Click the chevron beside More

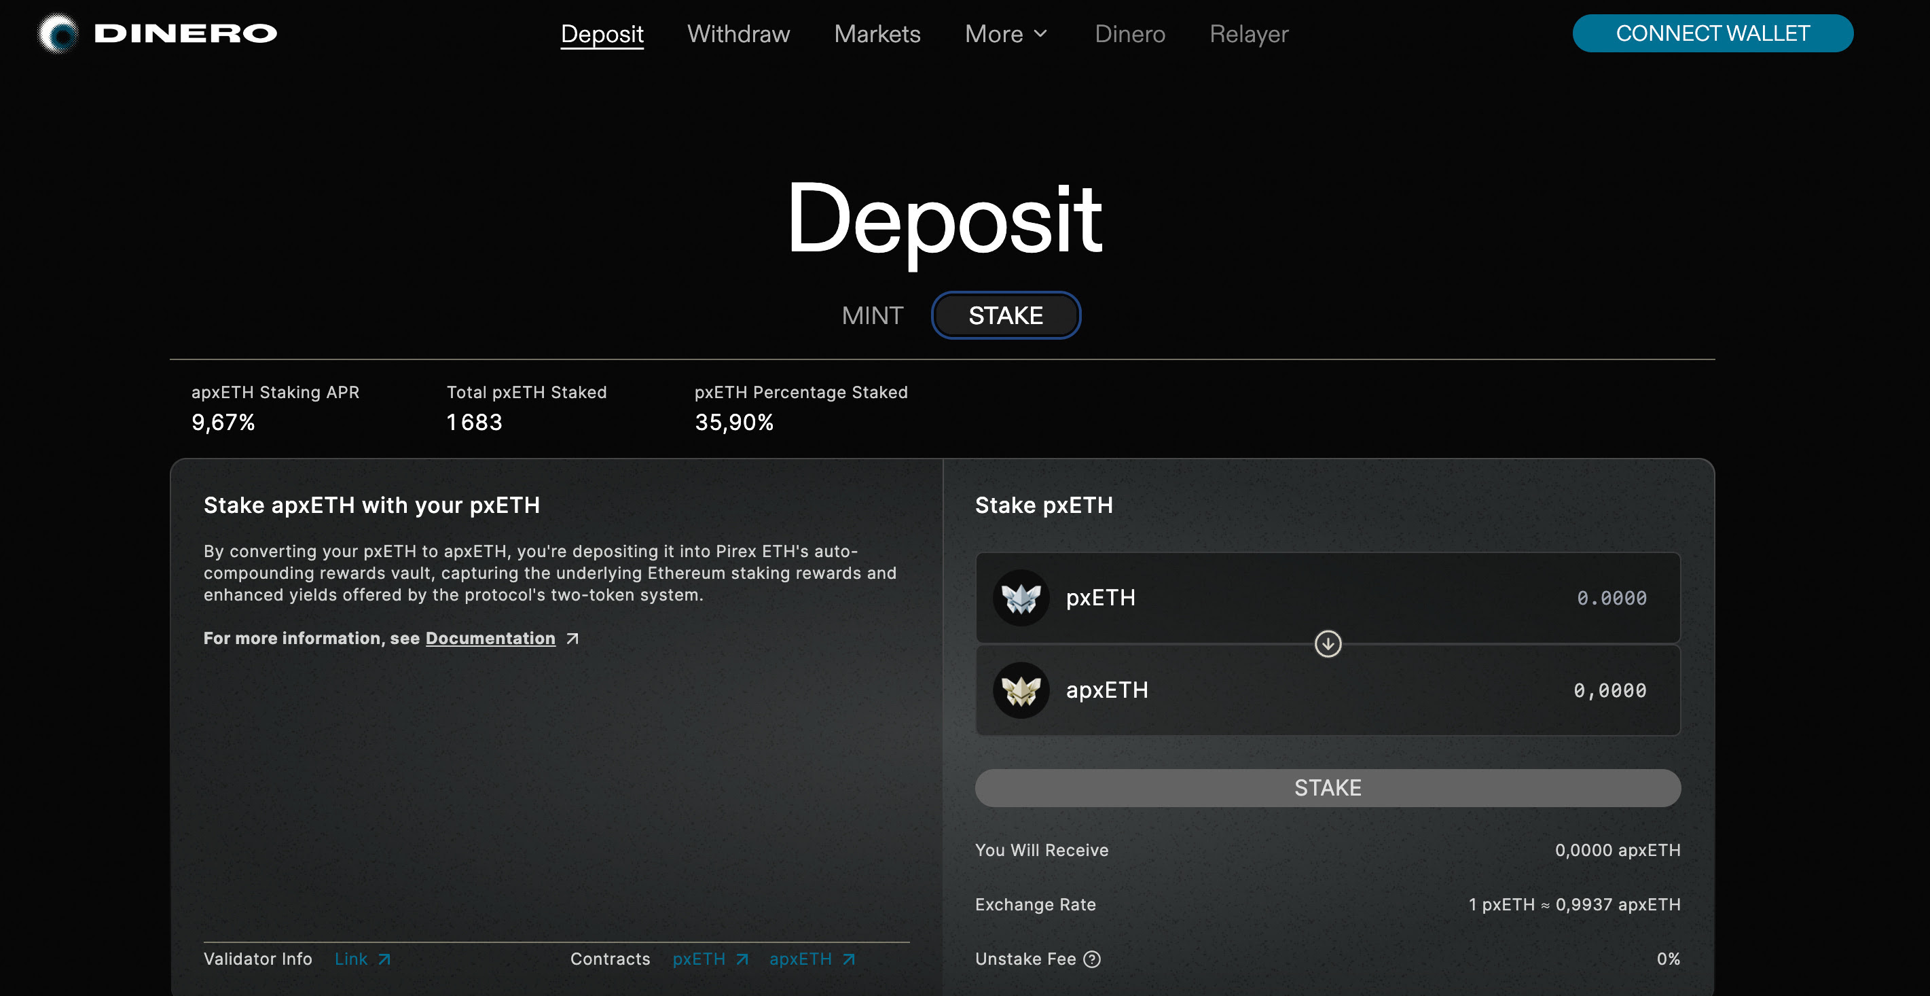tap(1040, 34)
